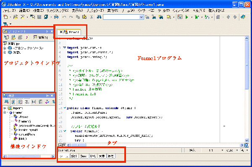This screenshot has height=167, width=252.
Task: Open the Help menu in menu bar
Action: (199, 10)
